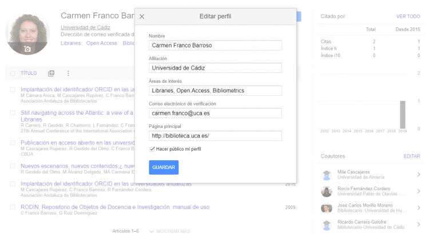Select checkbox for Nuevos escenarios article
This screenshot has height=234, width=429.
[x=13, y=166]
